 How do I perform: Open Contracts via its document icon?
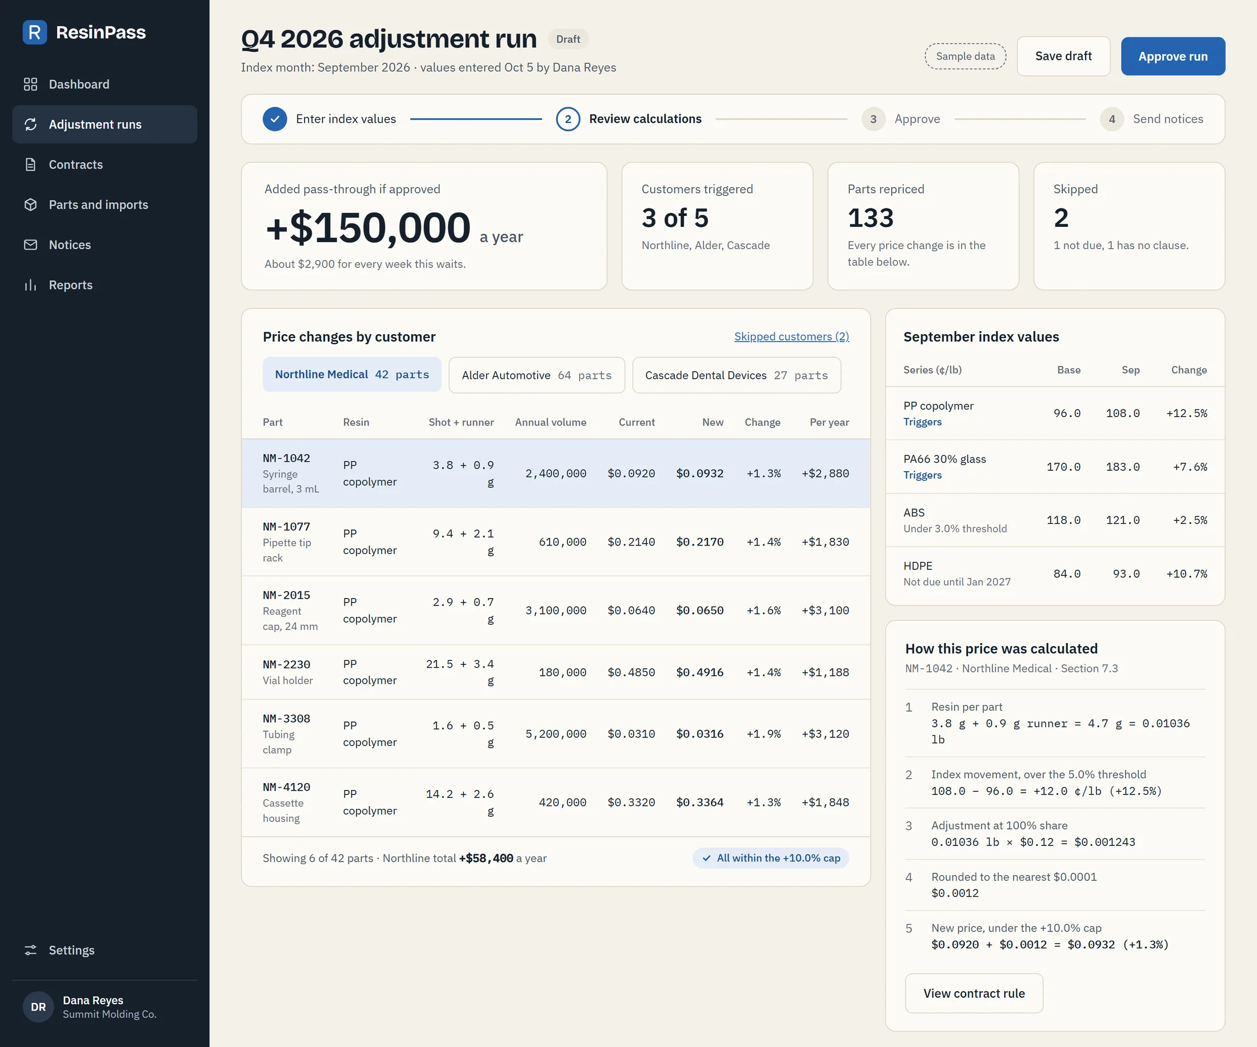[30, 165]
